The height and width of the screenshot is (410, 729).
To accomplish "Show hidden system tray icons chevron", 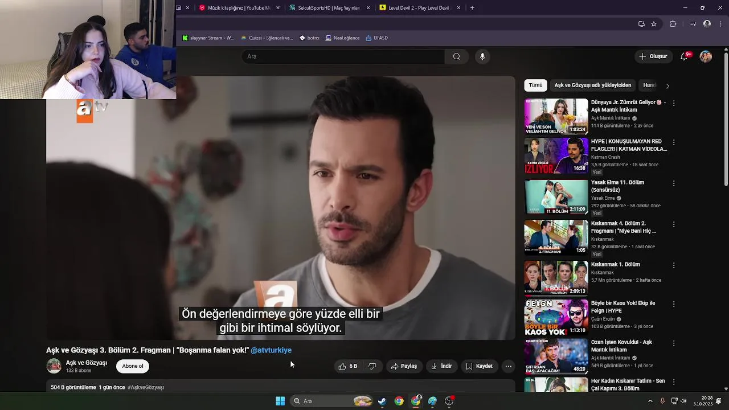I will pyautogui.click(x=650, y=401).
